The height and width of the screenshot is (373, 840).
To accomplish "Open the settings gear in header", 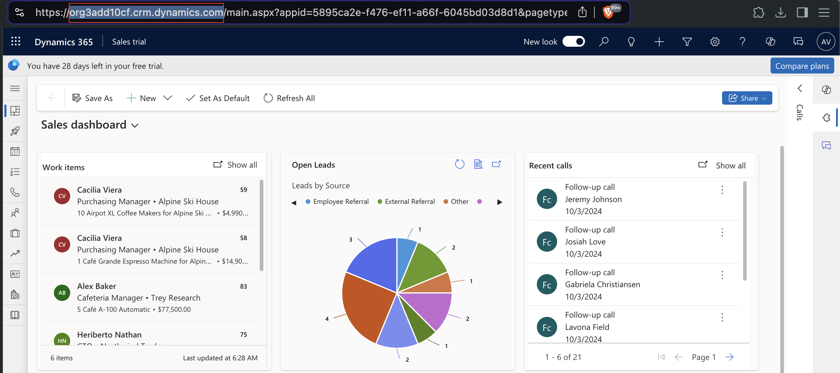I will (x=714, y=42).
